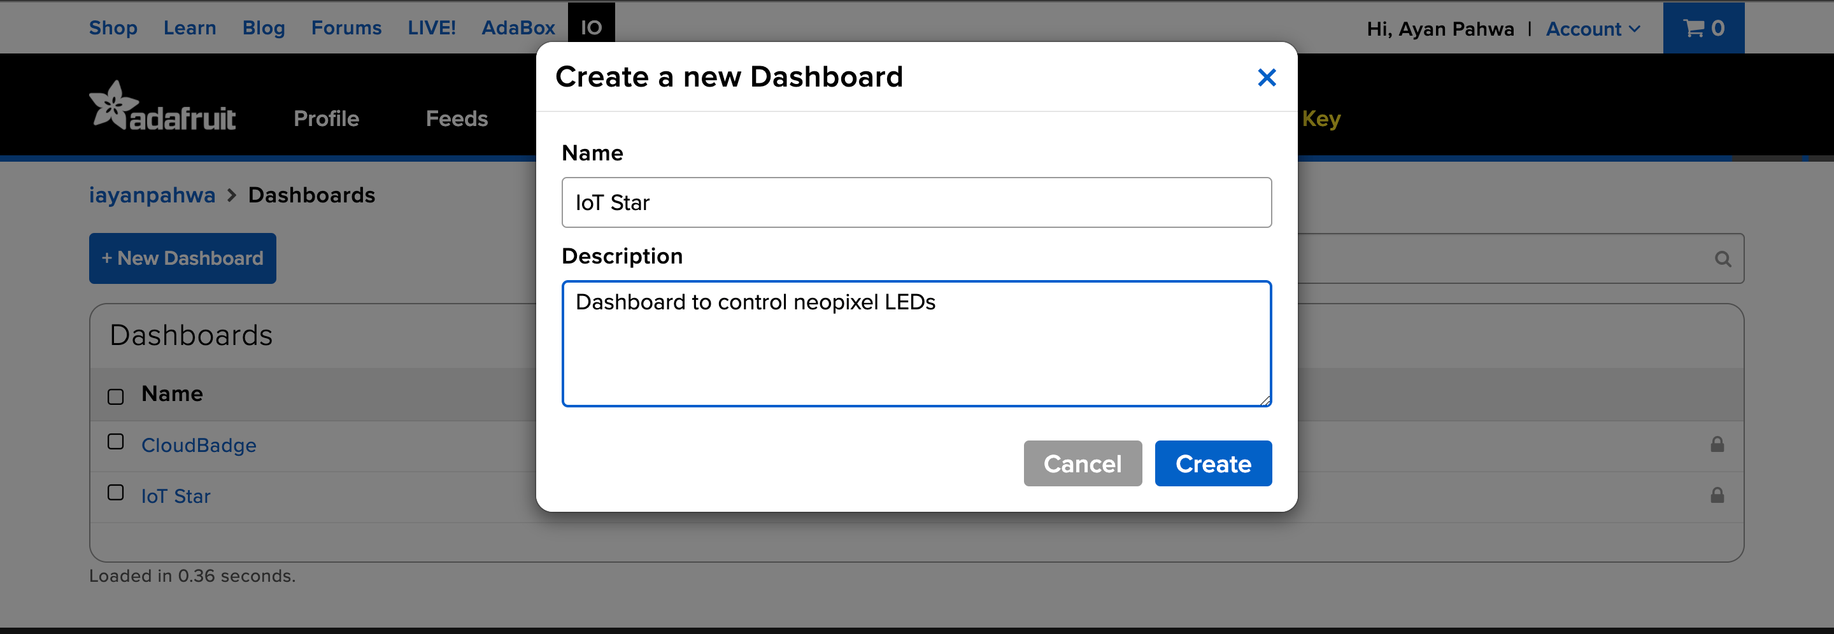
Task: Open the shopping cart
Action: pos(1703,28)
